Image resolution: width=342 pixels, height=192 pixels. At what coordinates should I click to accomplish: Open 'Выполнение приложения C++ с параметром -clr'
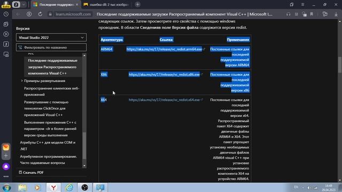(50, 129)
